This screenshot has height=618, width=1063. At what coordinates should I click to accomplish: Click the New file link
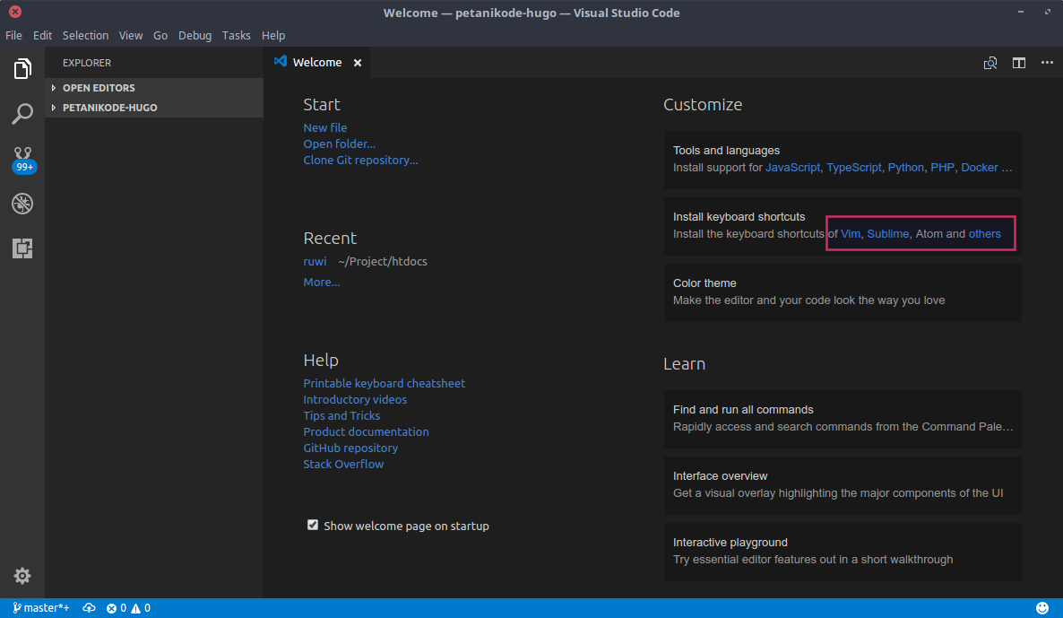pos(324,127)
